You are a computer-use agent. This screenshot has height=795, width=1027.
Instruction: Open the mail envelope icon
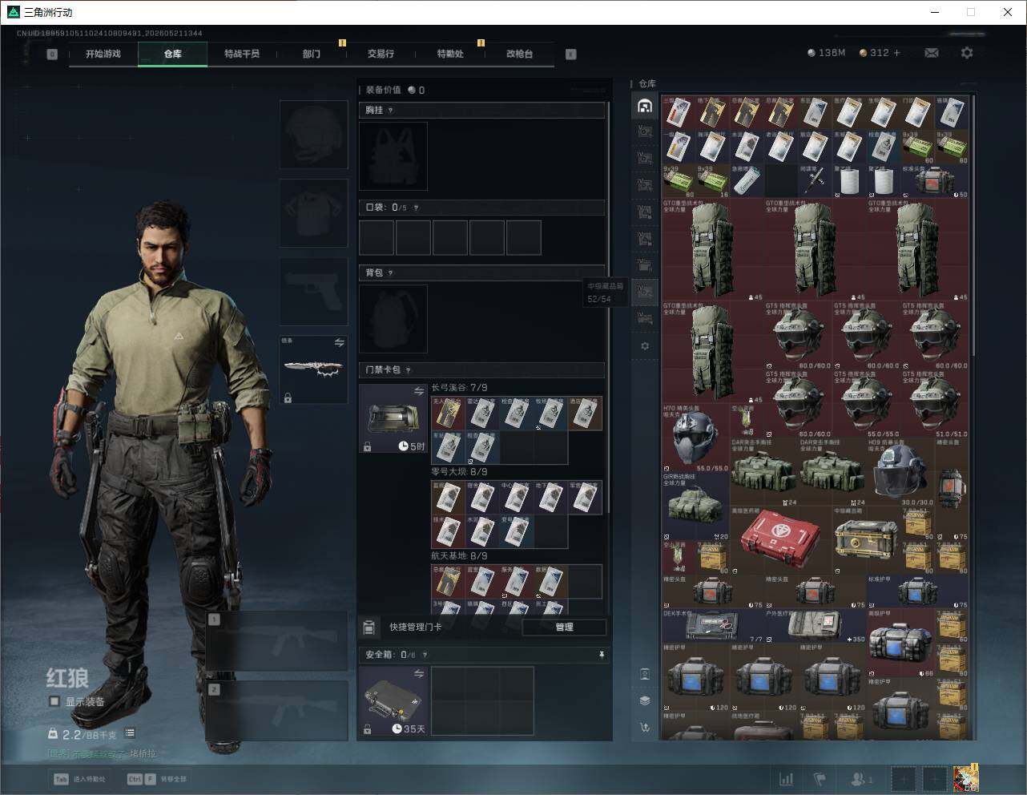931,53
